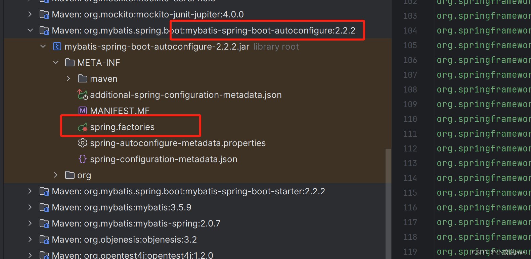This screenshot has width=531, height=259.
Task: Click the braces icon of spring-configuration-metadata.json
Action: [83, 159]
